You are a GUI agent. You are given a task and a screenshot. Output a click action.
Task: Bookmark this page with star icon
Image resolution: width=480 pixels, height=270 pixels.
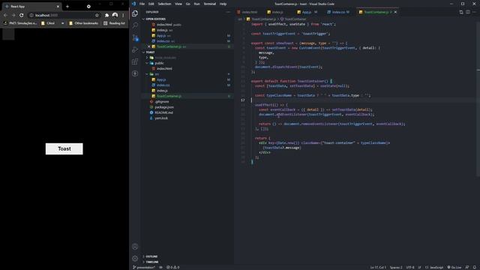(x=97, y=15)
